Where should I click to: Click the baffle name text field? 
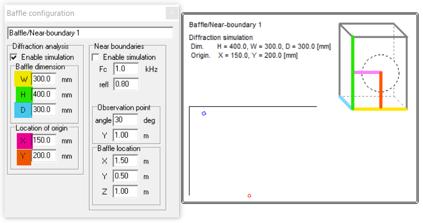click(90, 33)
